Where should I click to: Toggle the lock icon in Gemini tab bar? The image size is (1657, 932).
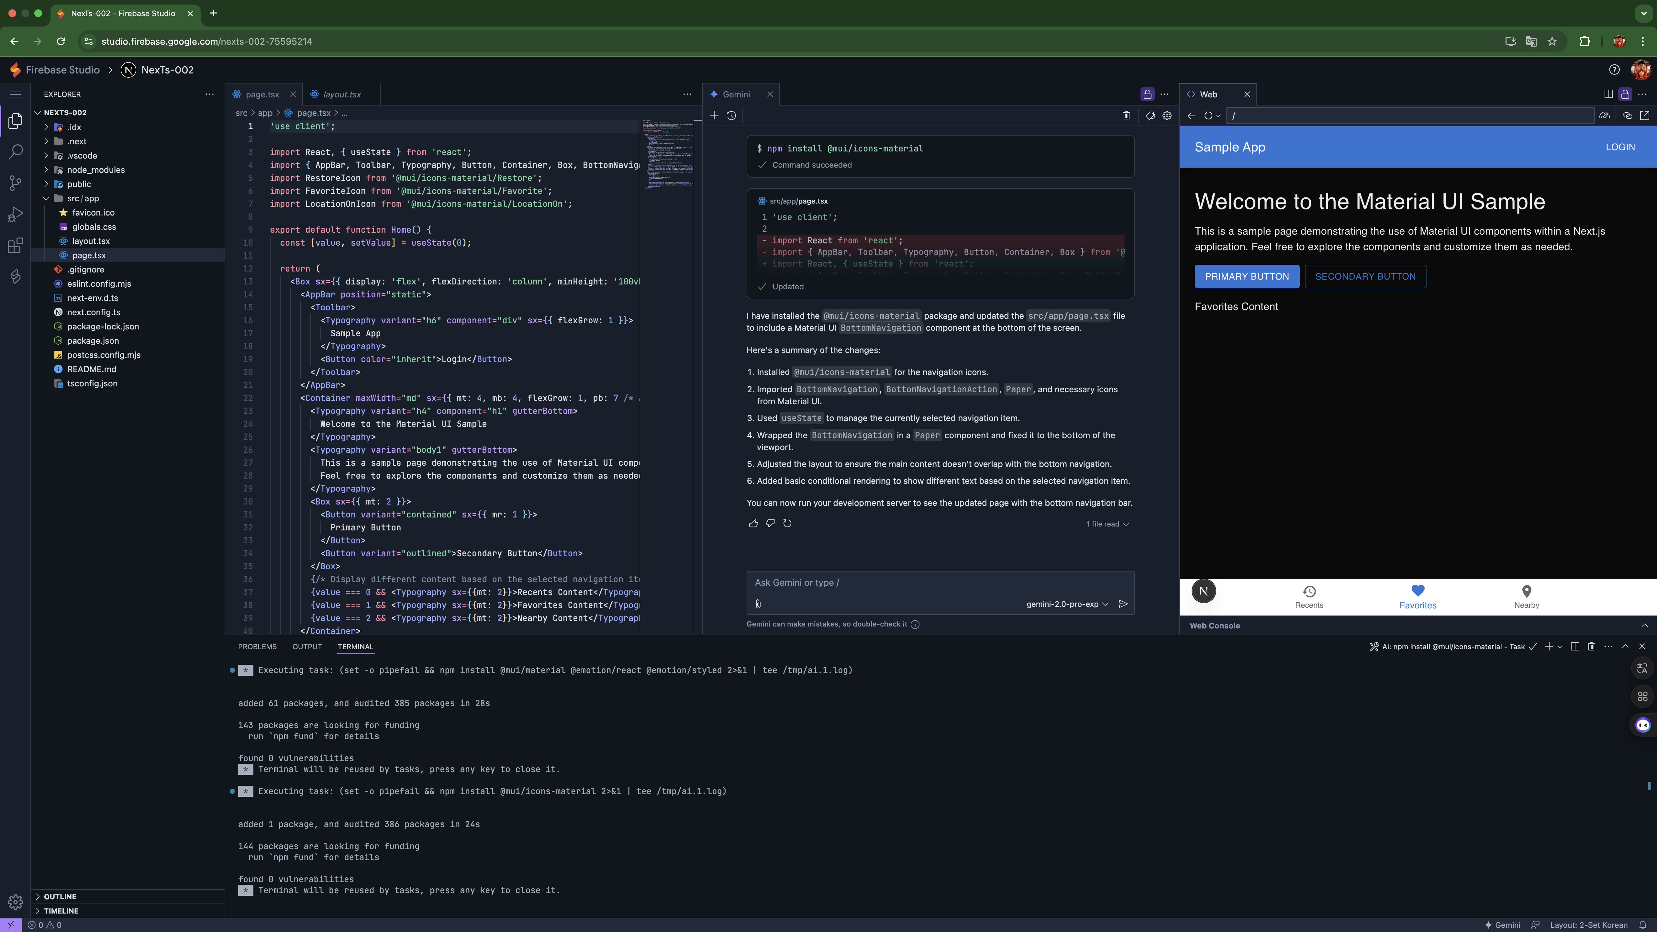click(x=1148, y=94)
